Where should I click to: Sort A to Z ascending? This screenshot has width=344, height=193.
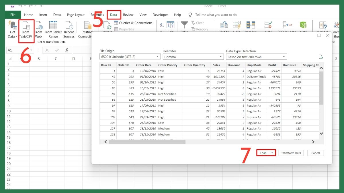[x=162, y=25]
